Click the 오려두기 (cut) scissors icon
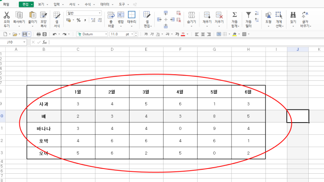Screen dimensions: 324x182 [7, 15]
